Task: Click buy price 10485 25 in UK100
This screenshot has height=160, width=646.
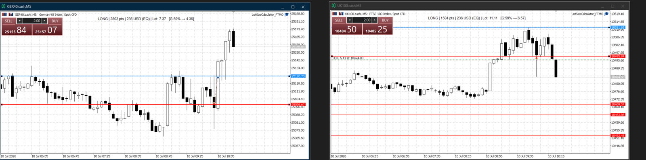Action: [378, 29]
